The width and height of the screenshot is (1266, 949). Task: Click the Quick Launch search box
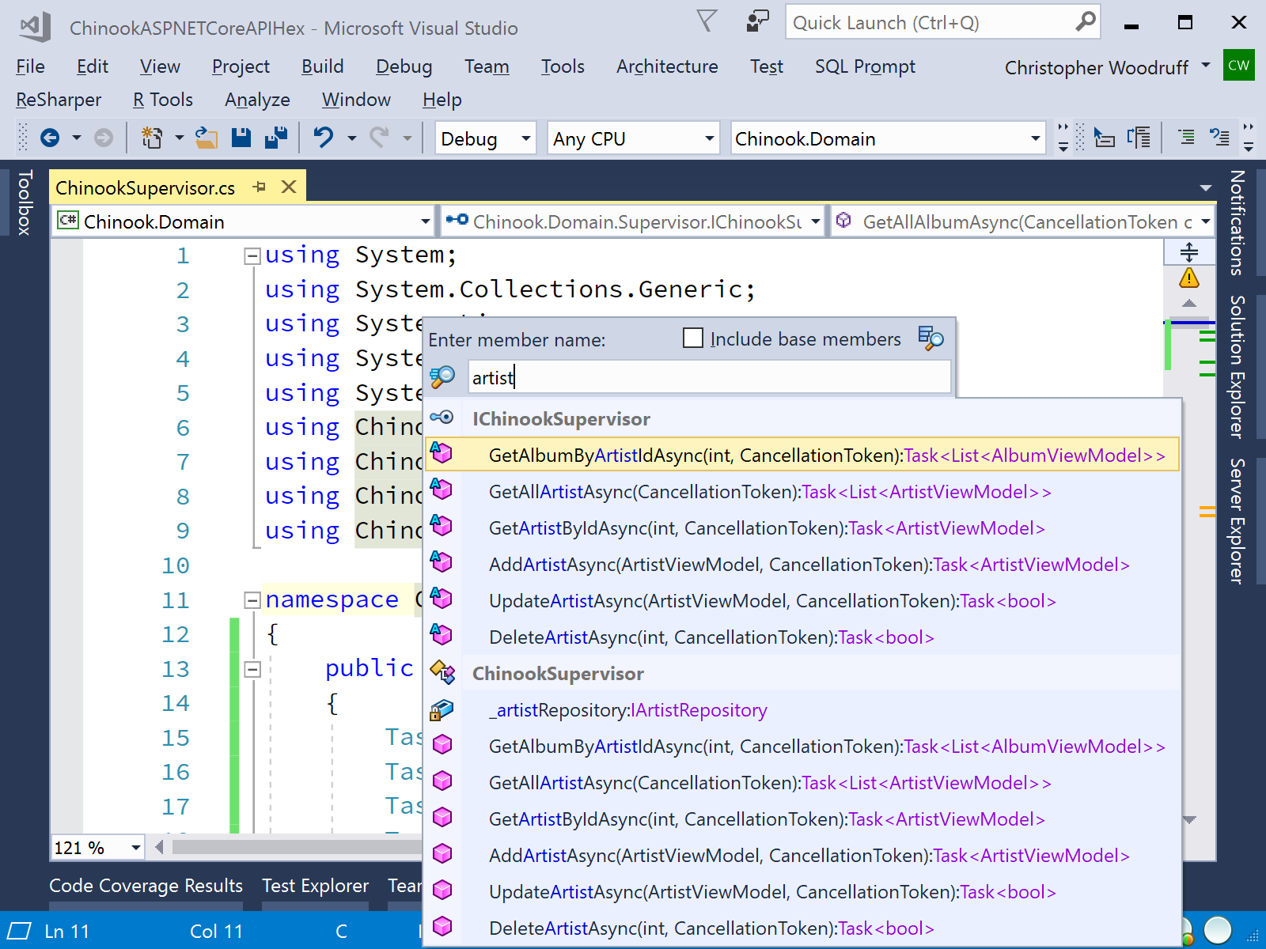pyautogui.click(x=942, y=22)
